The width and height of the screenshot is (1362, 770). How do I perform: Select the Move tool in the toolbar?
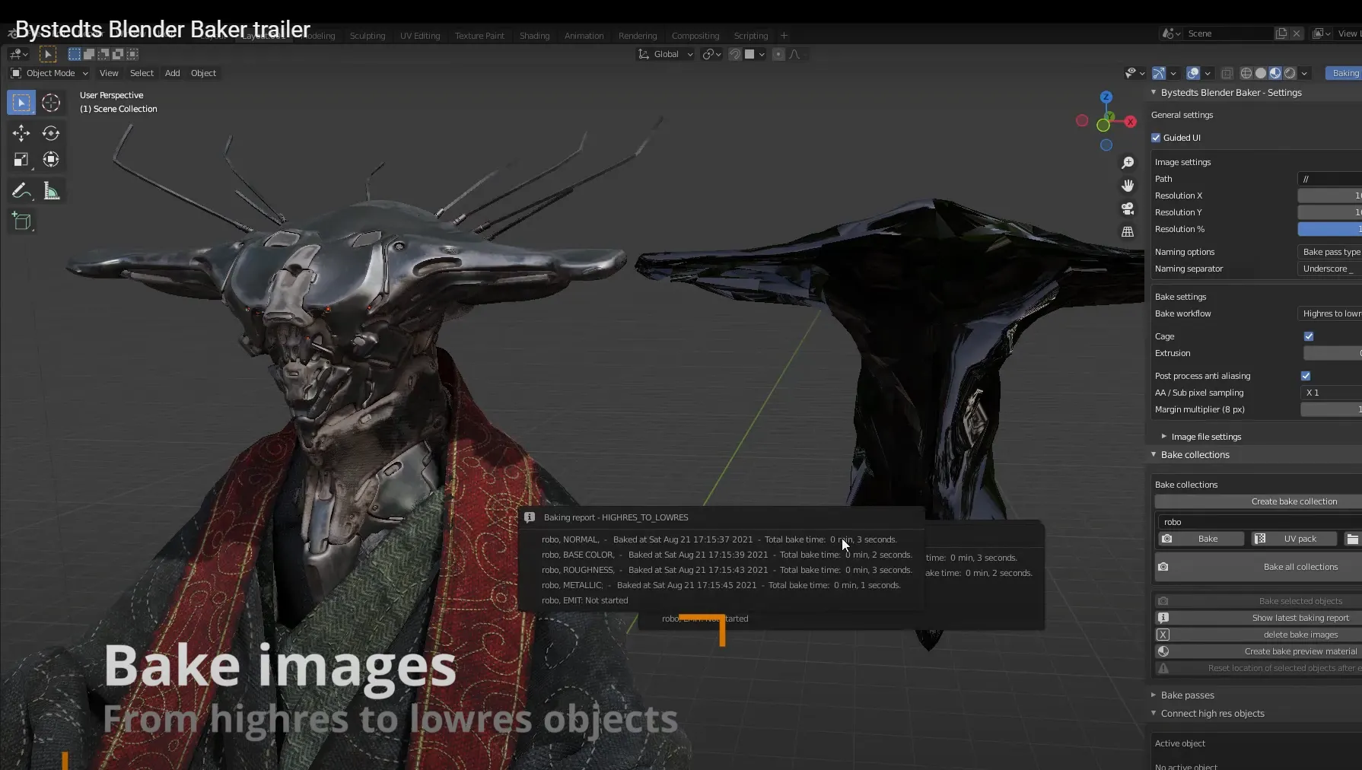pos(21,133)
